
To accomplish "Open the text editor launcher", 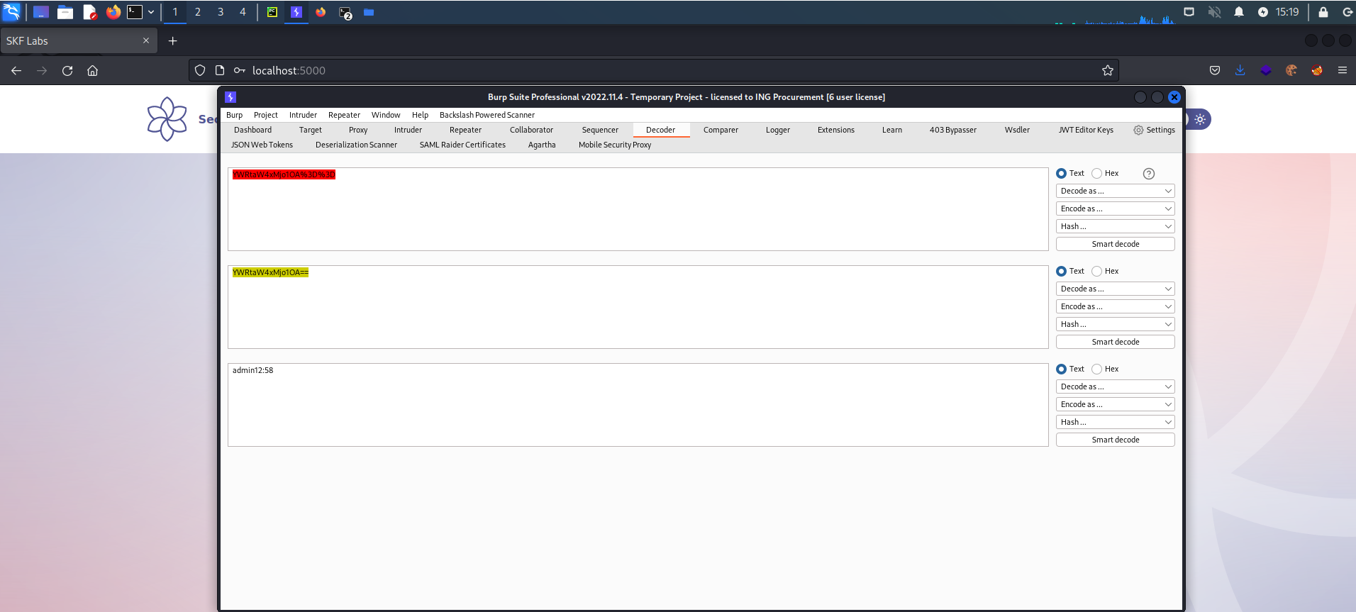I will coord(89,12).
